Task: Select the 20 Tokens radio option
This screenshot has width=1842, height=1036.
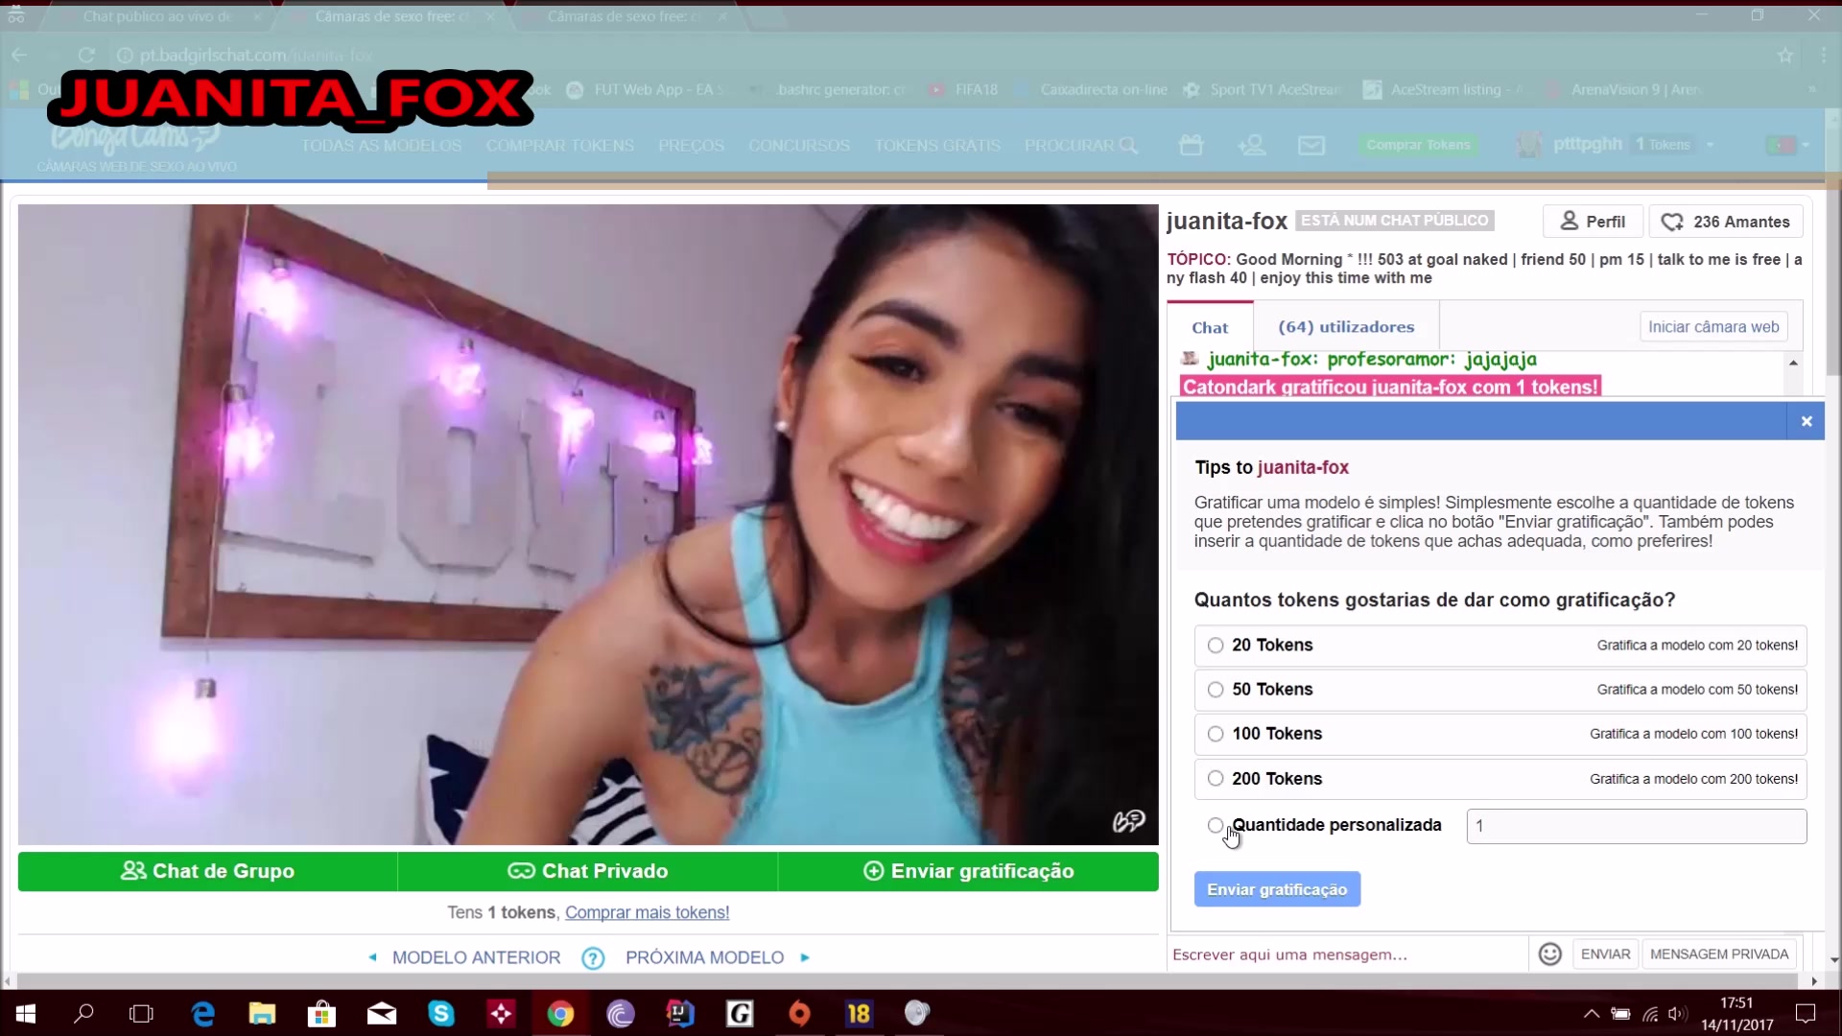Action: [x=1216, y=646]
